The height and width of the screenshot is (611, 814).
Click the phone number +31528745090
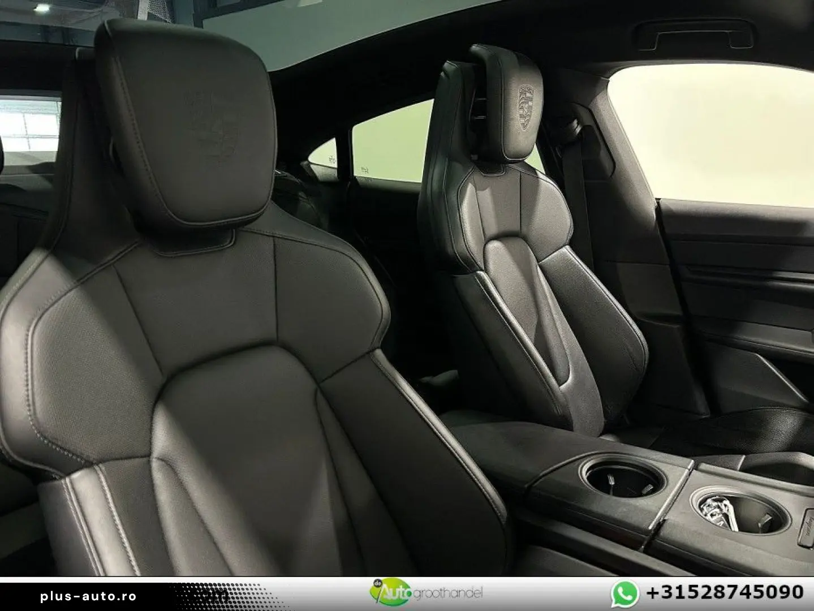tap(725, 592)
